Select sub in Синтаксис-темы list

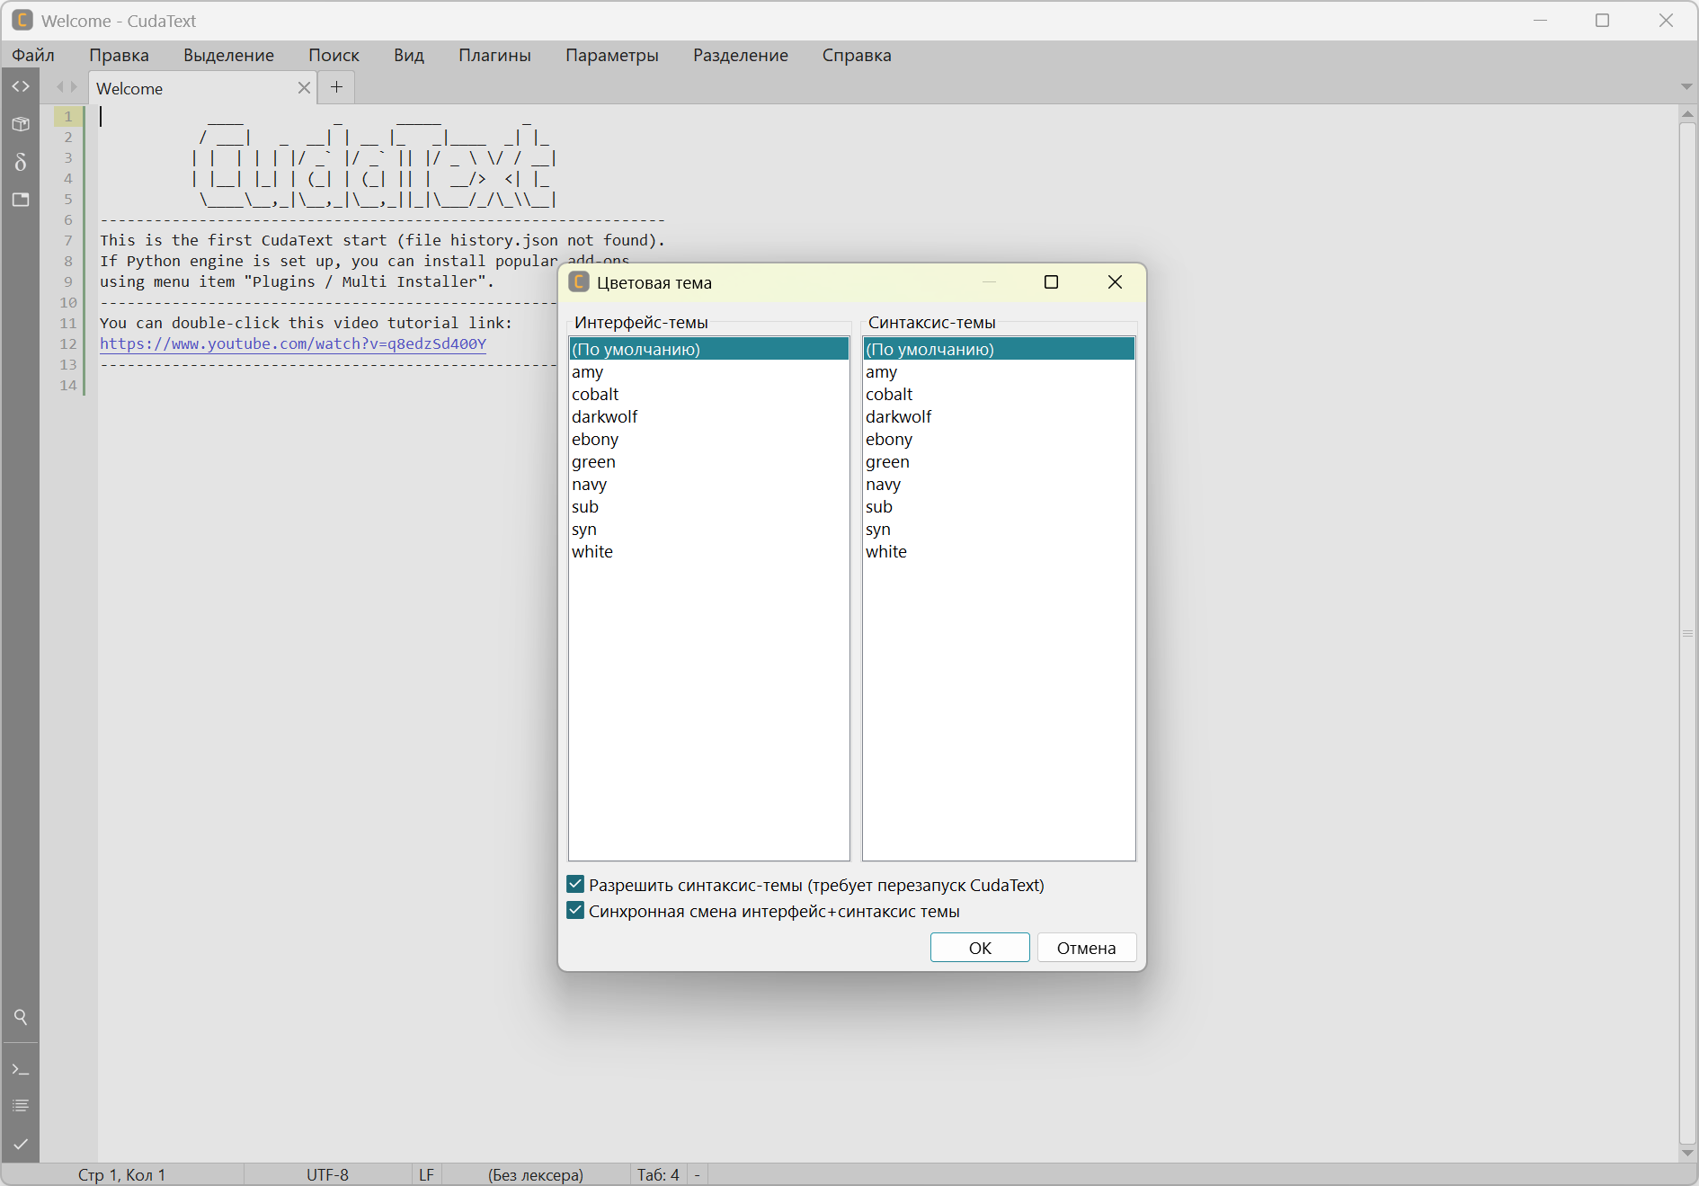(999, 506)
